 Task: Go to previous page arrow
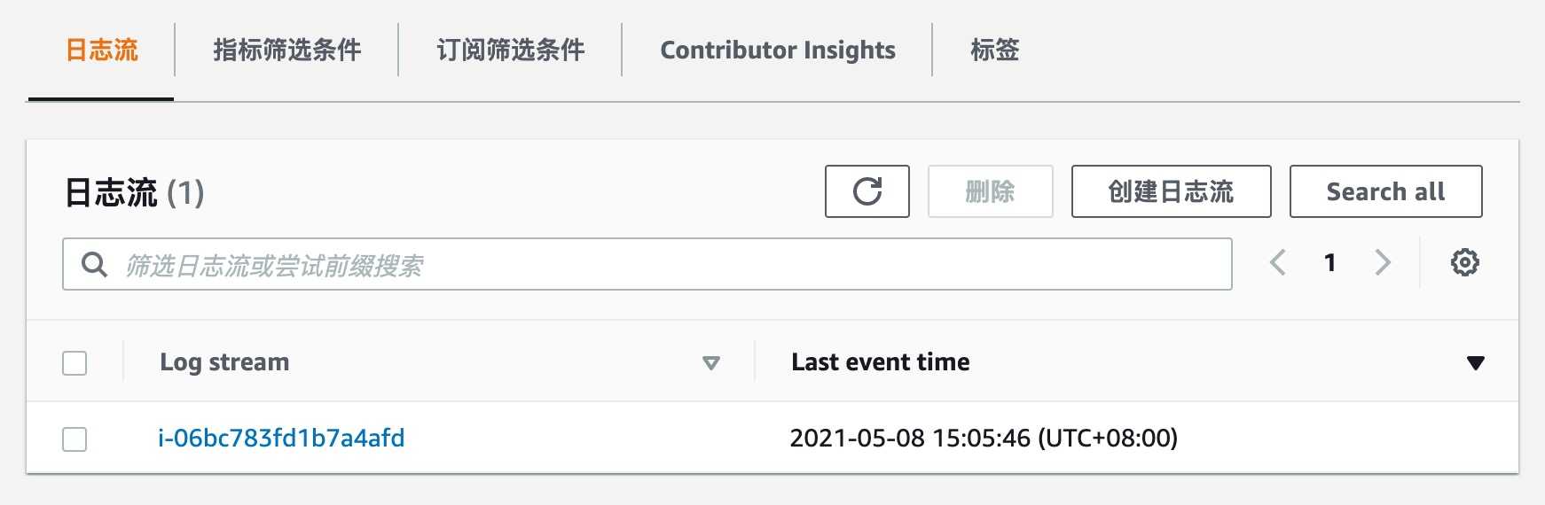pyautogui.click(x=1277, y=263)
